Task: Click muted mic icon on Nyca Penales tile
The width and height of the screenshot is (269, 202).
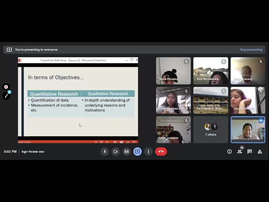Action: pos(186,61)
